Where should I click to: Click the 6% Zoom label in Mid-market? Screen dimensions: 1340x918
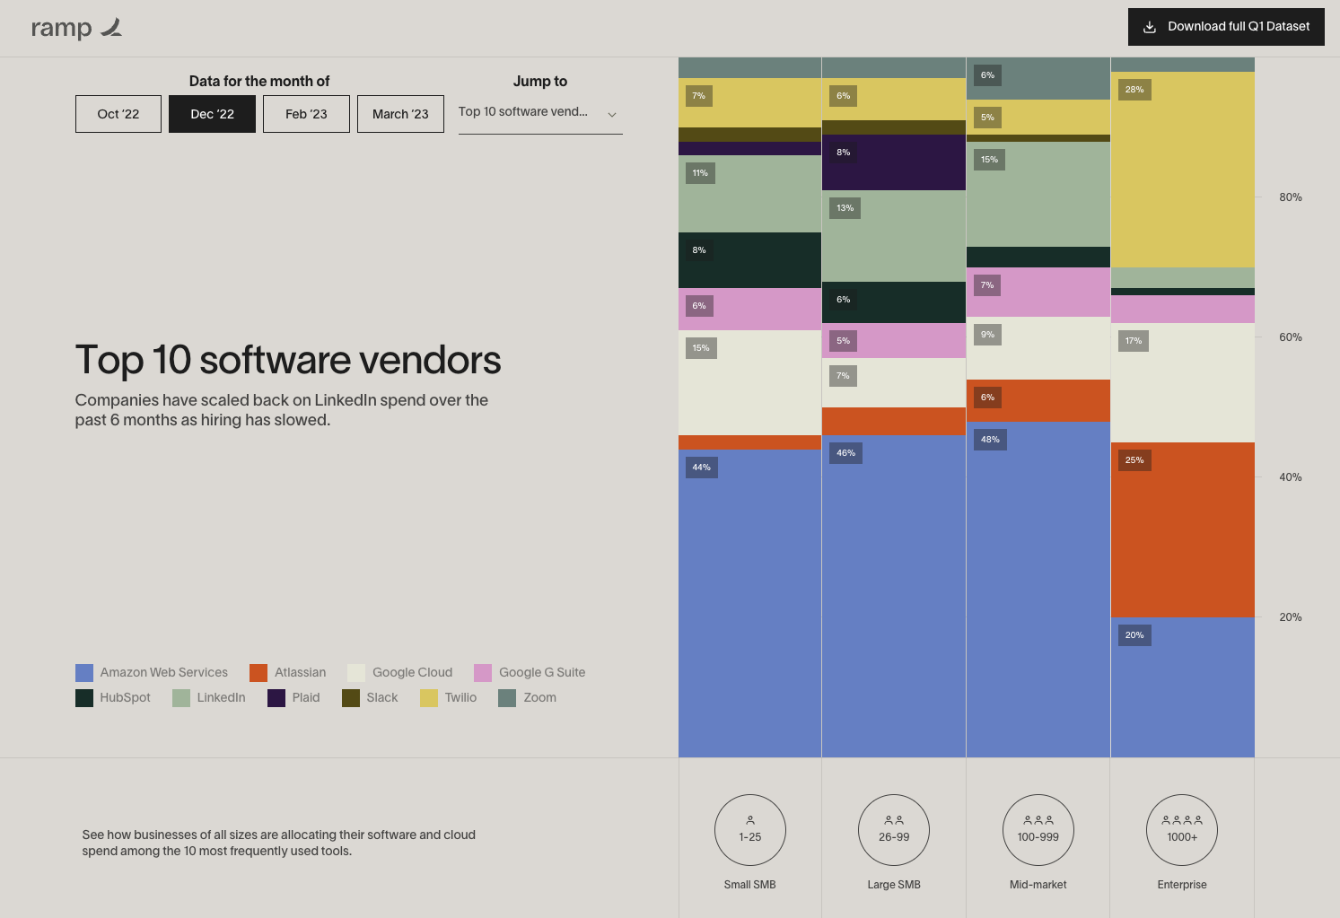point(987,75)
